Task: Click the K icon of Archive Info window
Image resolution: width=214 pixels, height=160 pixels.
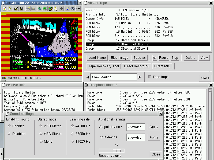Action: coord(3,85)
